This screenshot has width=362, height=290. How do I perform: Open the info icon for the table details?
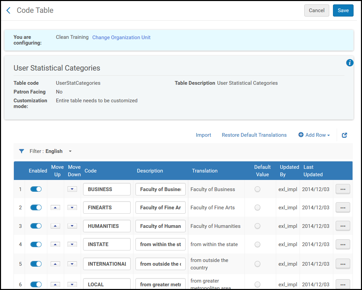pos(350,63)
